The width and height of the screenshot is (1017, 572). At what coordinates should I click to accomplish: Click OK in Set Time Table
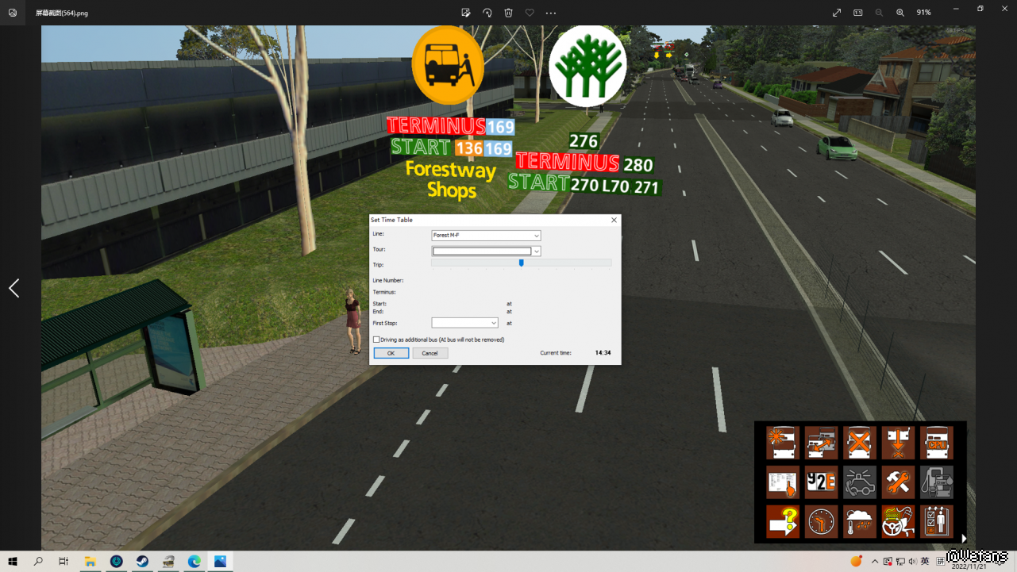(391, 353)
